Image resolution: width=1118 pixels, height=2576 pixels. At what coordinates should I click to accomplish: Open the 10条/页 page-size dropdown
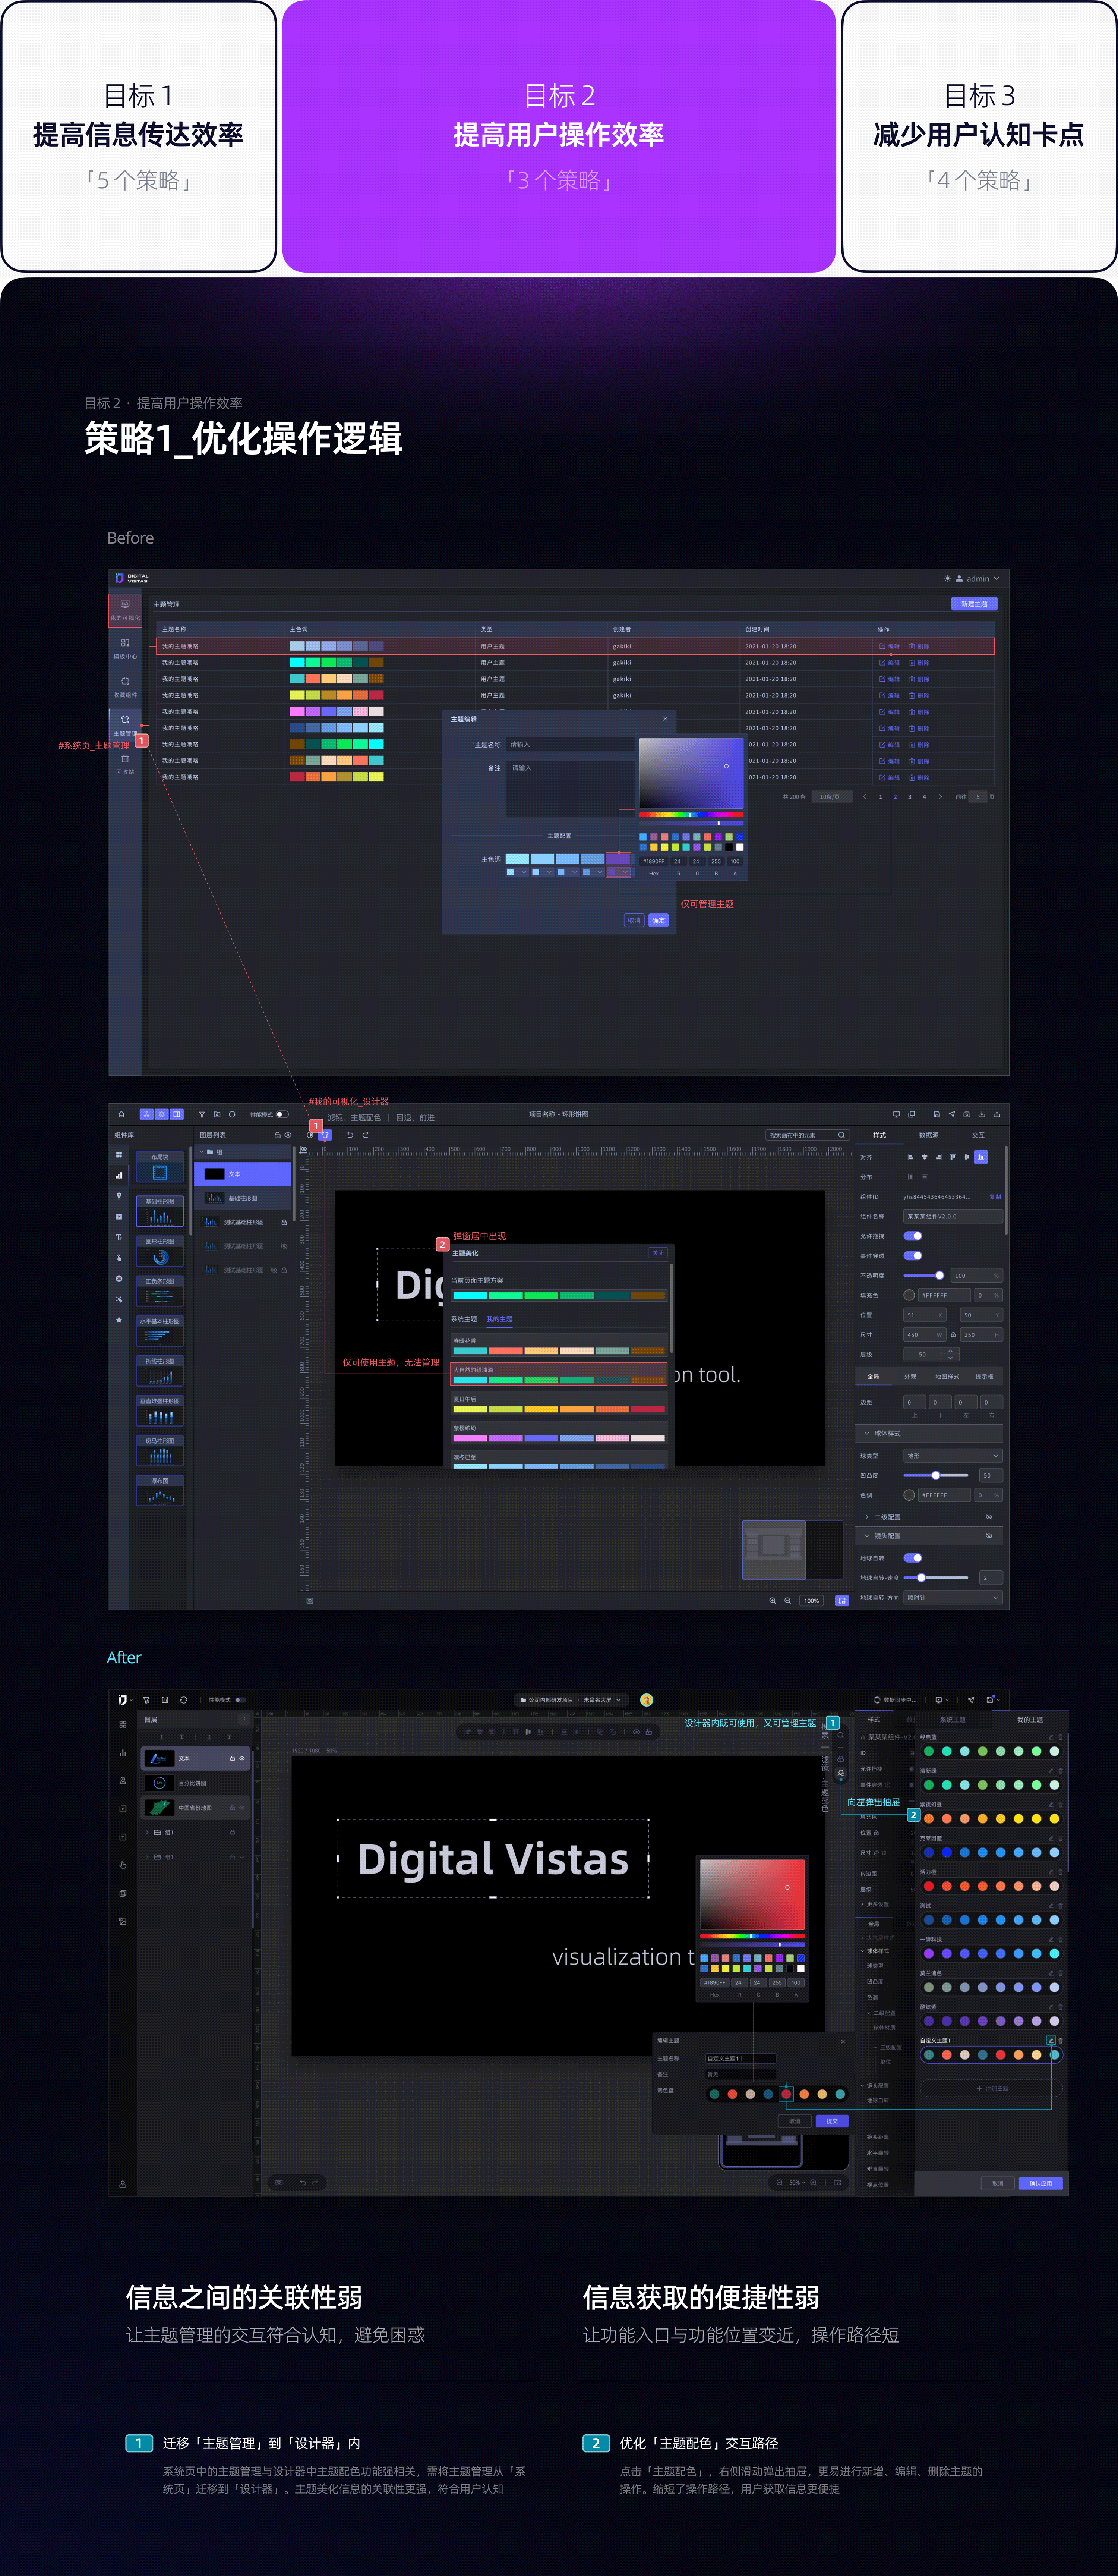click(832, 797)
